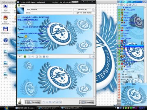Image resolution: width=147 pixels, height=110 pixels.
Task: Click the Отправить button
Action: 88,102
